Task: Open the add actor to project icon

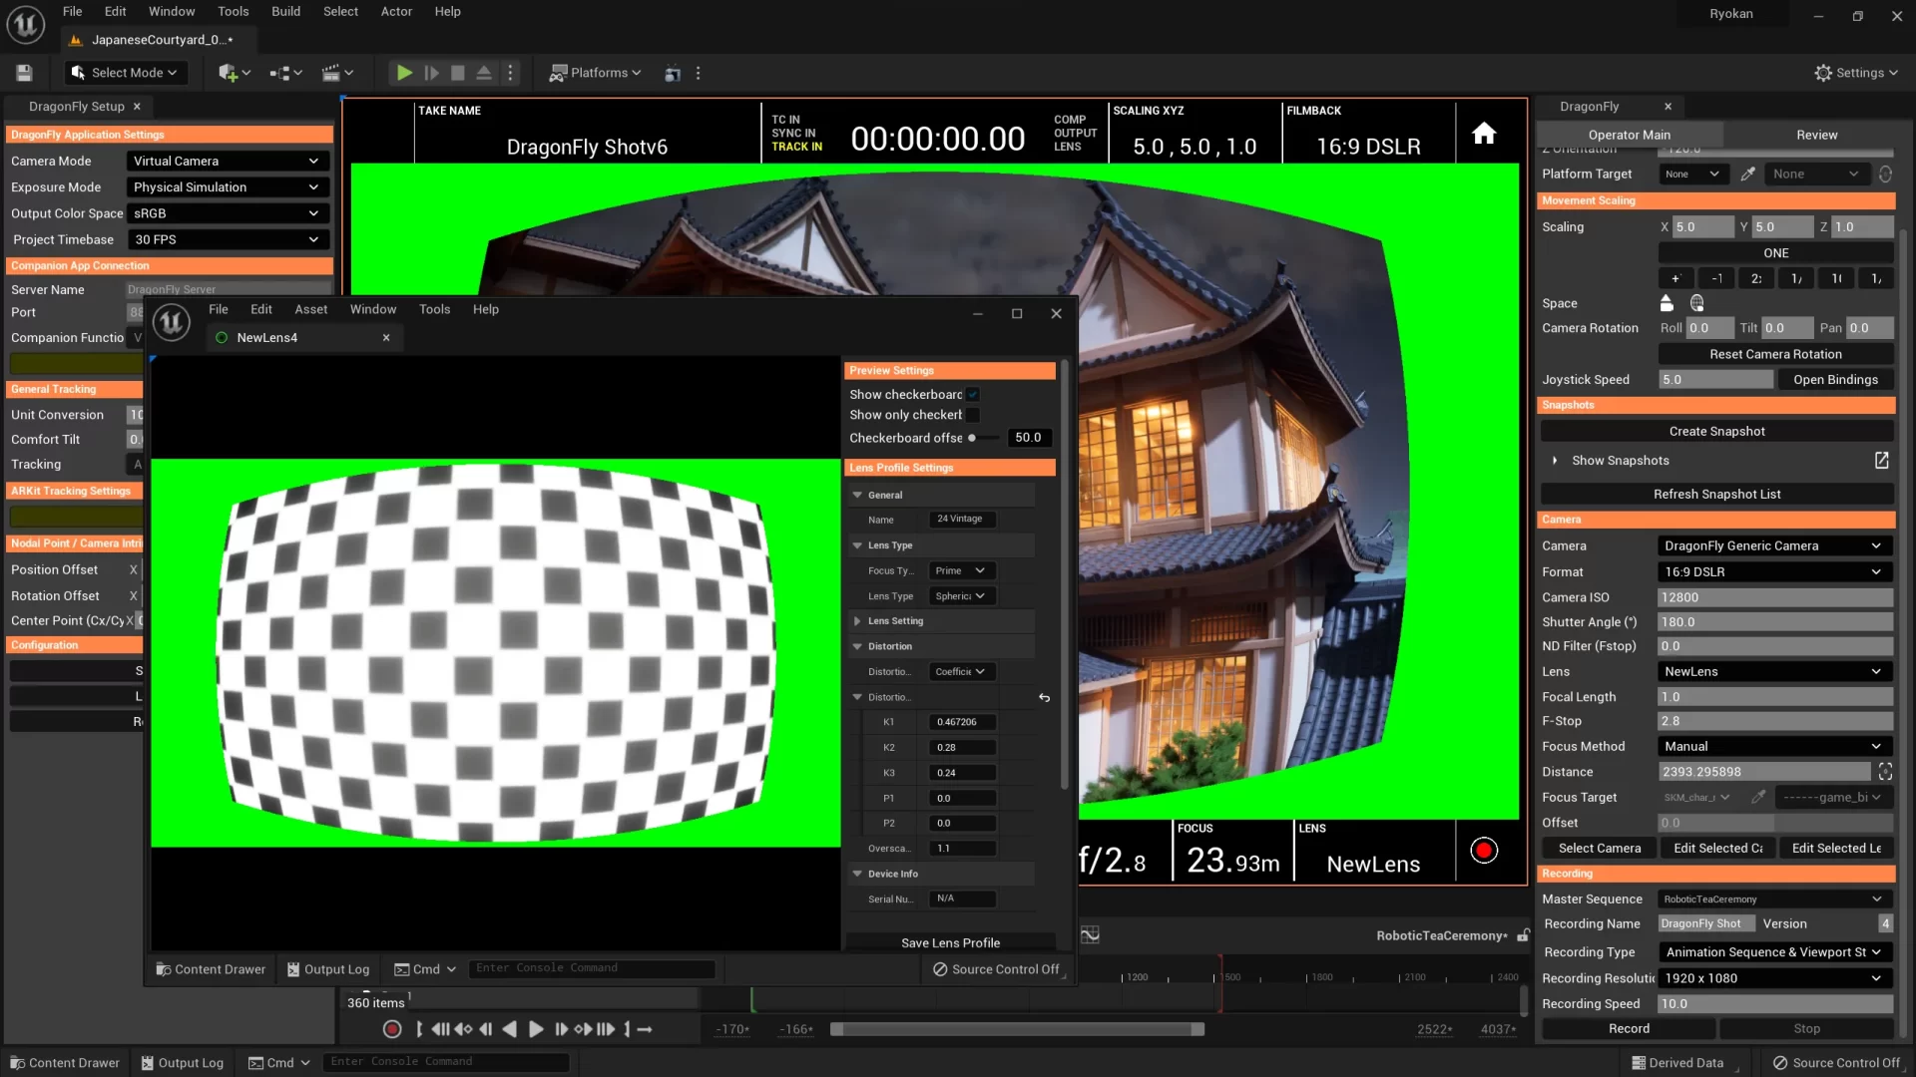Action: tap(235, 73)
